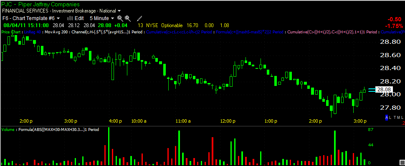The height and width of the screenshot is (166, 405).
Task: Click the 28.20 price axis label
Action: point(390,81)
